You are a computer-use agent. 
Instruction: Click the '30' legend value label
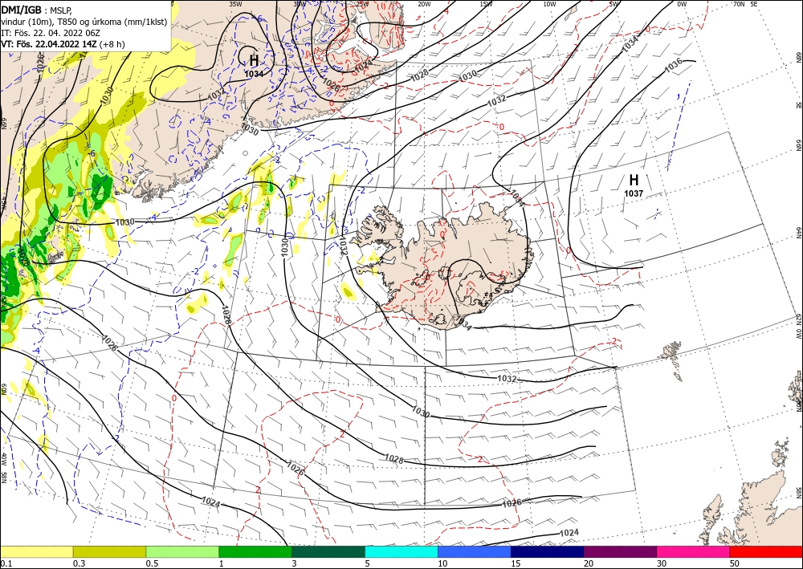point(661,563)
